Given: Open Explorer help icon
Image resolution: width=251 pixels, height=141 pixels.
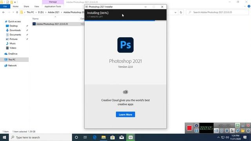Looking at the screenshot, I should tap(249, 6).
